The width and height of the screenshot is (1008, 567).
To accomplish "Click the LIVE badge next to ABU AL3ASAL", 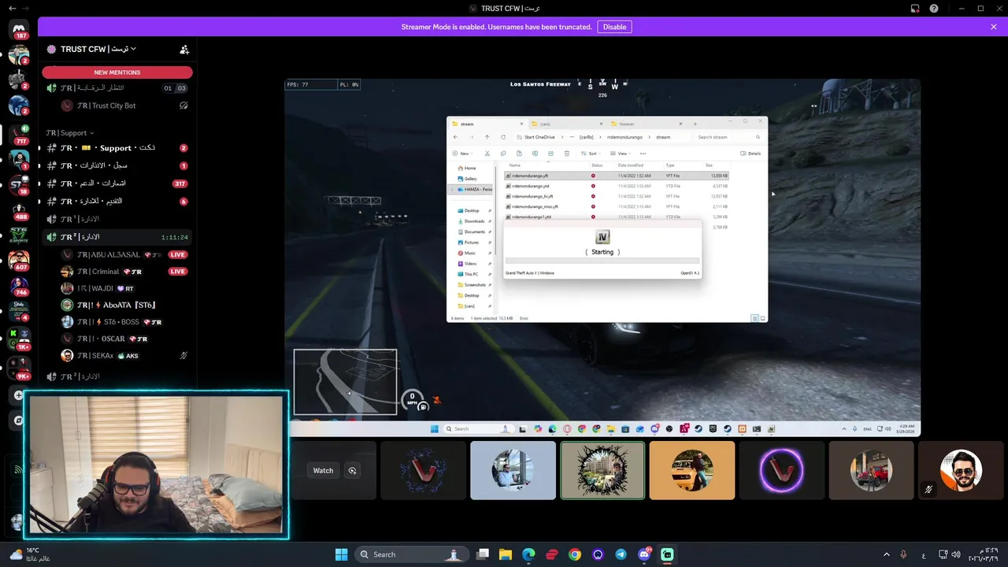I will click(178, 255).
